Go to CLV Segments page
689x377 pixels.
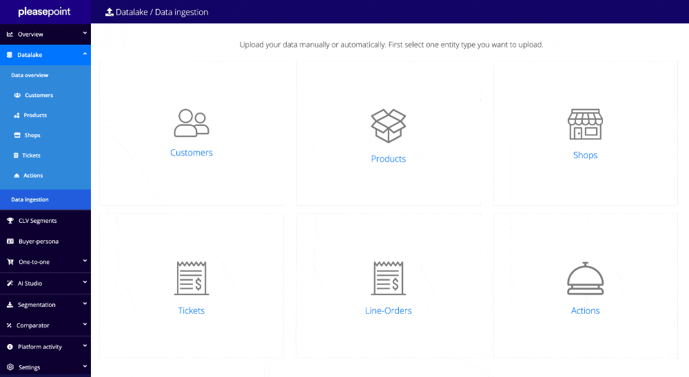pyautogui.click(x=37, y=221)
